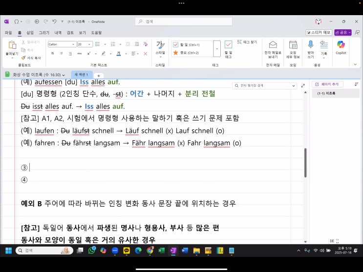
Task: Open File Explorer from the taskbar
Action: 196,250
